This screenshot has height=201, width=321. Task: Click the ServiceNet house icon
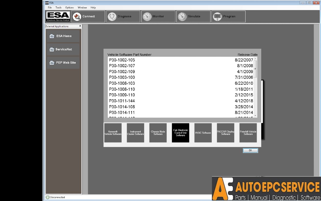coord(52,49)
